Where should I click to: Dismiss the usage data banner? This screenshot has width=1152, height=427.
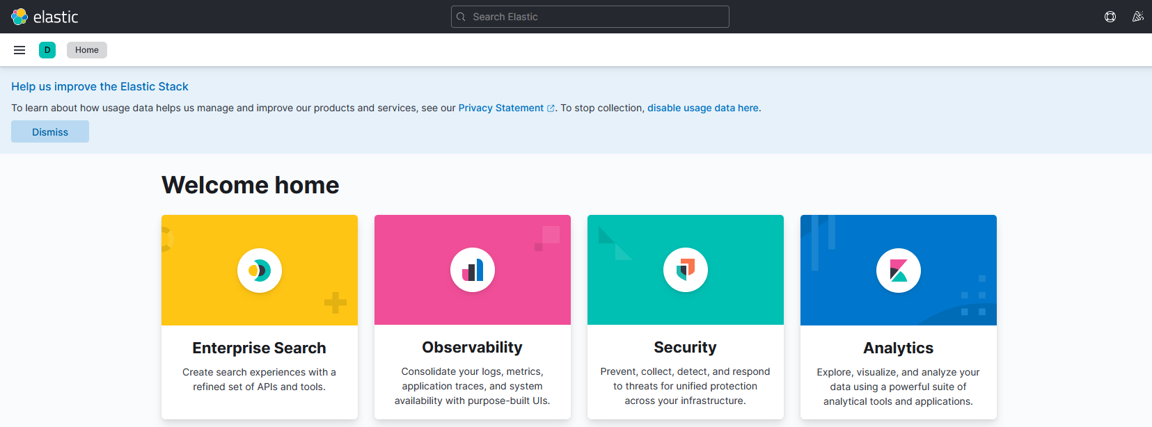(50, 131)
